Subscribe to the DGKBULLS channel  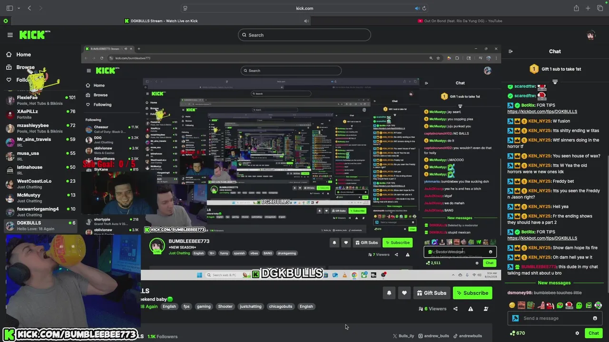[x=472, y=293]
